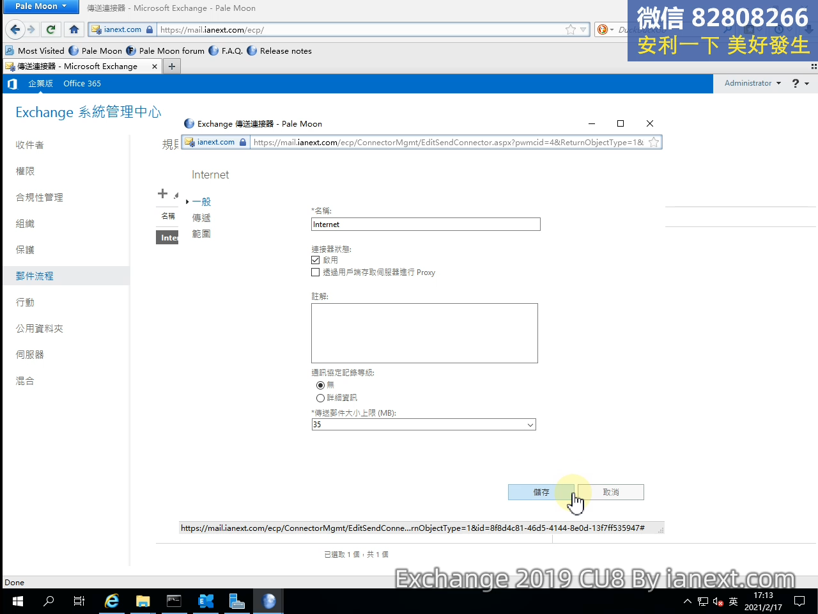Open 公用資料夾 in the left navigation

(x=40, y=329)
